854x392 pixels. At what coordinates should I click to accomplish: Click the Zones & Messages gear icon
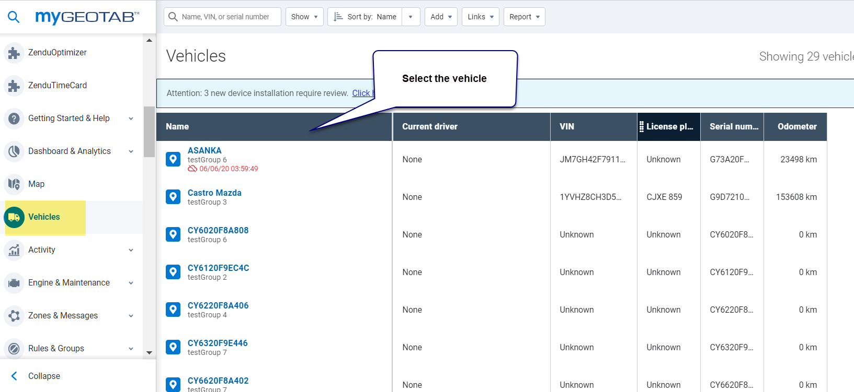14,316
